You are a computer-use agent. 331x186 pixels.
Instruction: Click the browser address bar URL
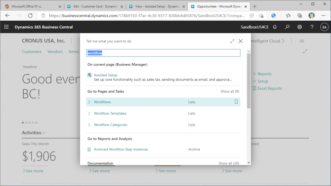[x=147, y=15]
